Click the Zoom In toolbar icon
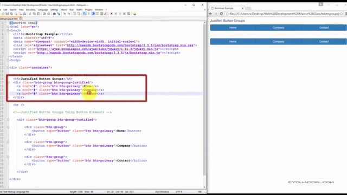Image resolution: width=347 pixels, height=195 pixels. (65, 14)
